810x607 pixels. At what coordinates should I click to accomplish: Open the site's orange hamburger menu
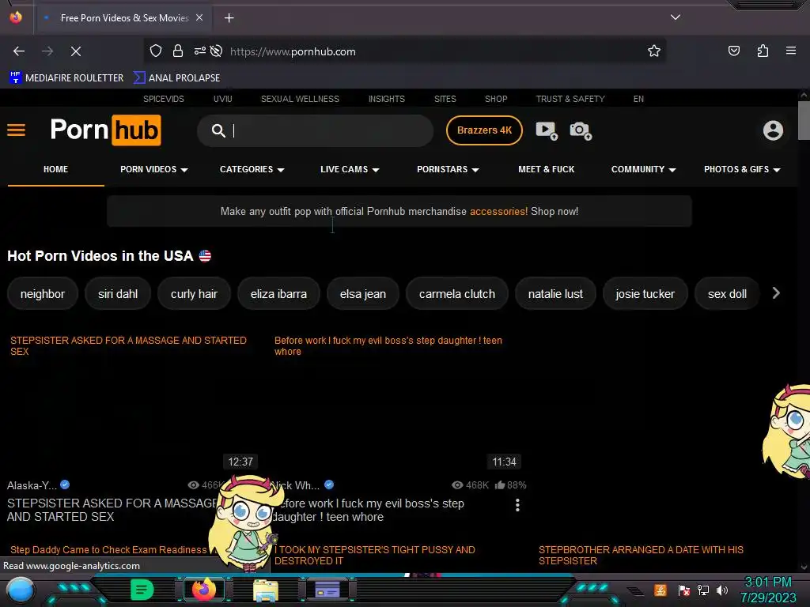[16, 130]
